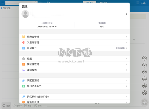Click the star favorite round button
The width and height of the screenshot is (149, 109).
coord(145,72)
